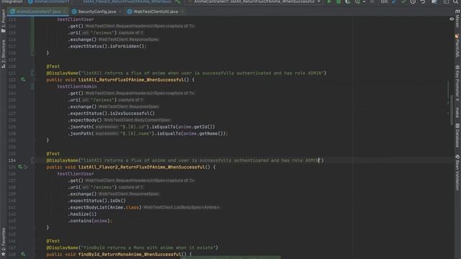Run the selected test configuration
461x259 pixels.
click(329, 1)
